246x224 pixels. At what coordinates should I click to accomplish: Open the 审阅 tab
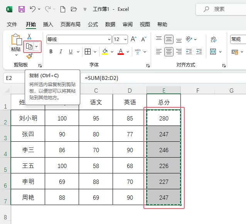point(128,24)
